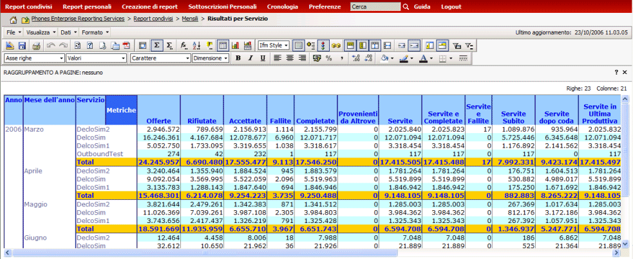The height and width of the screenshot is (259, 633).
Task: Open the Visualizza menu
Action: coord(41,32)
